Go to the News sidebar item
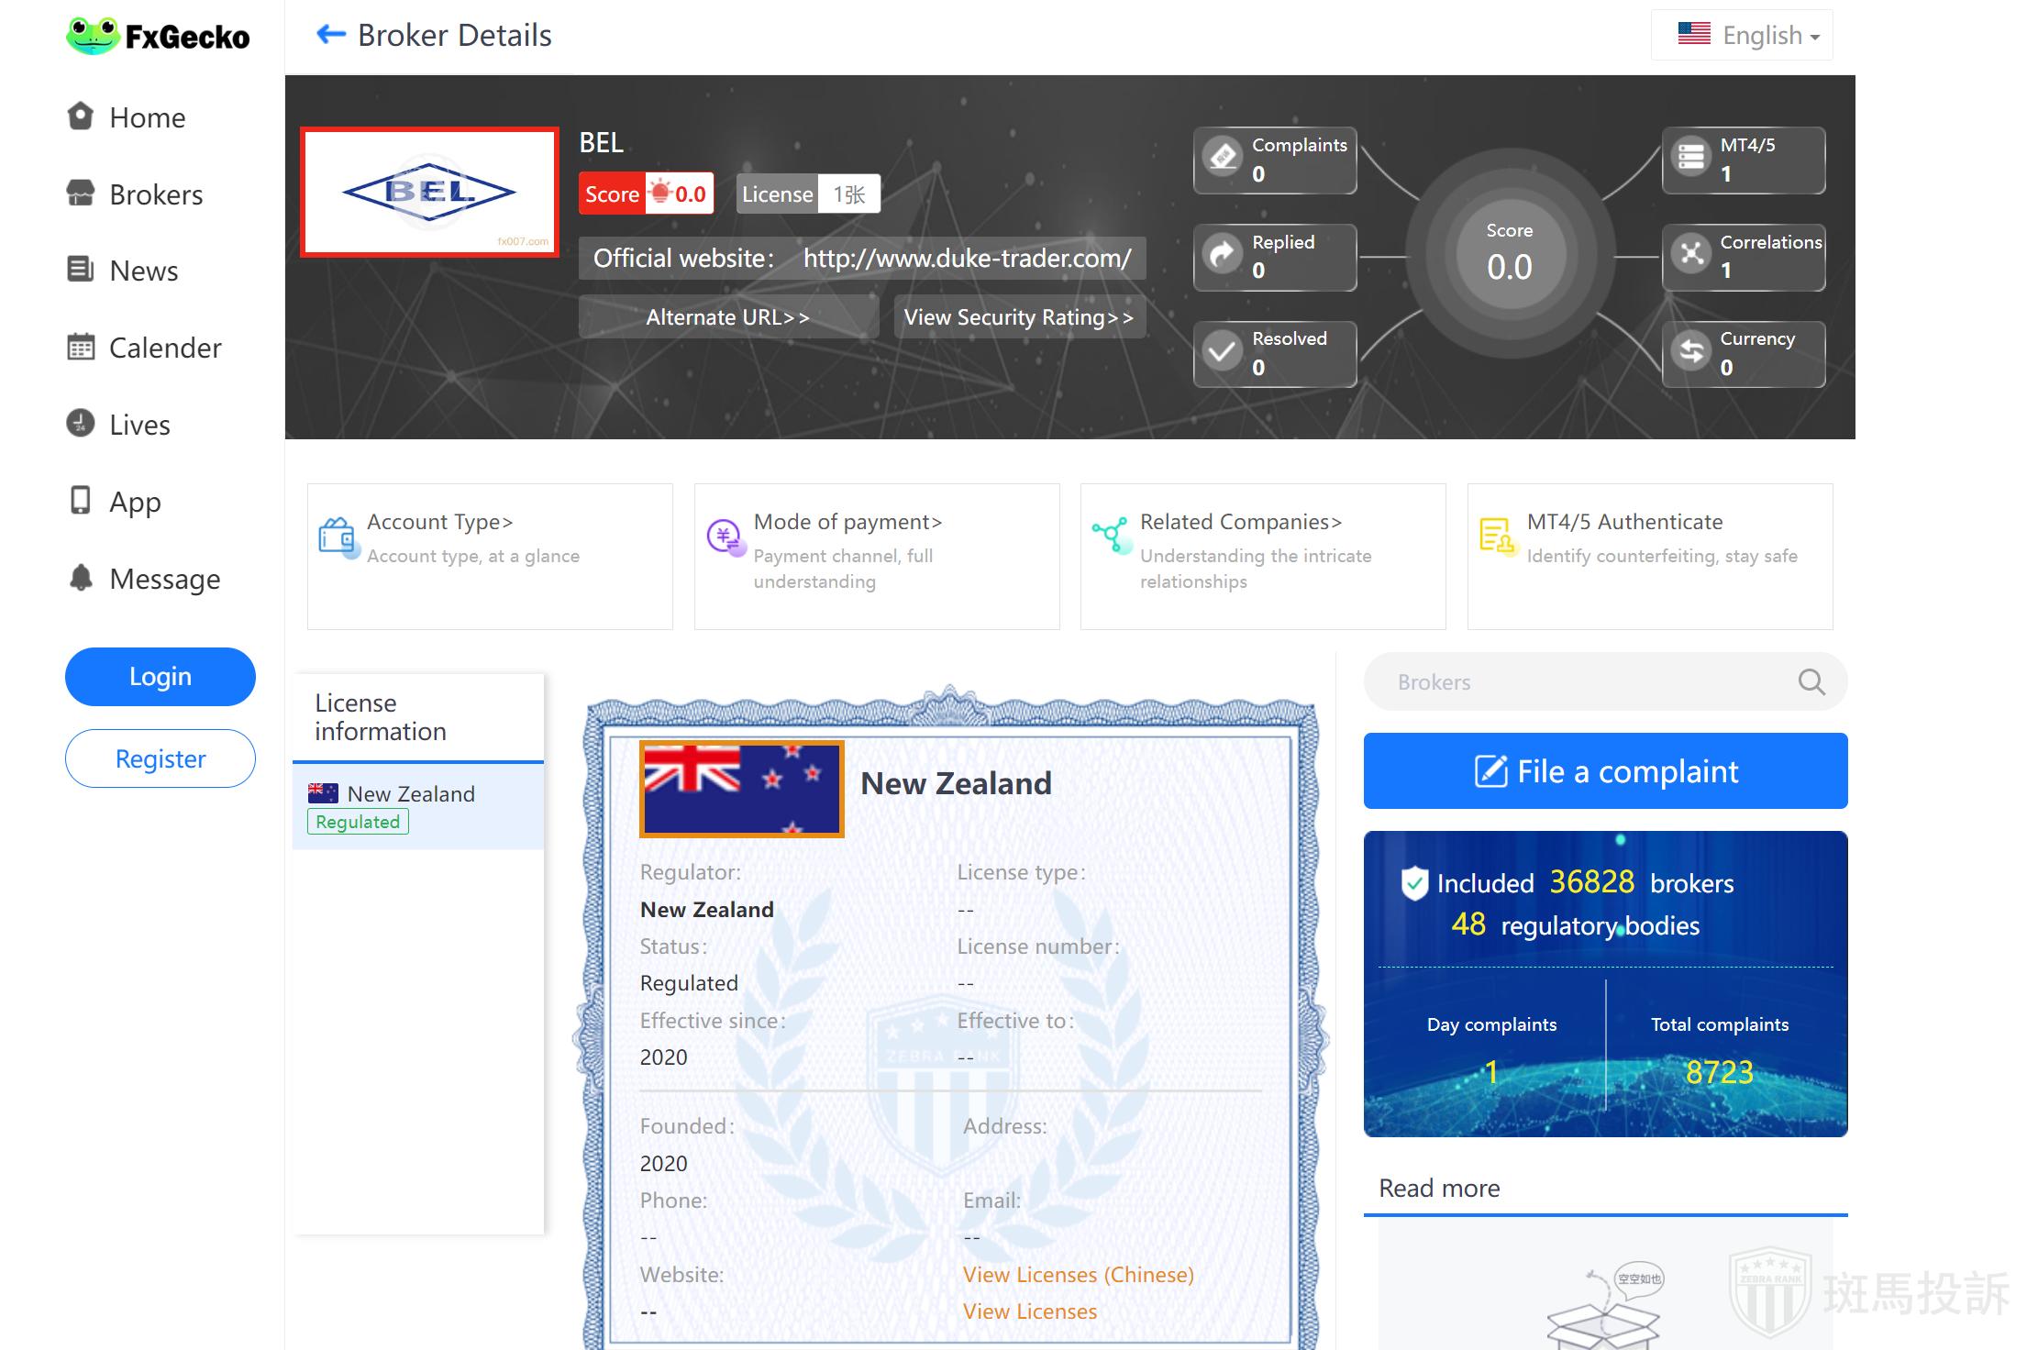 coord(143,271)
